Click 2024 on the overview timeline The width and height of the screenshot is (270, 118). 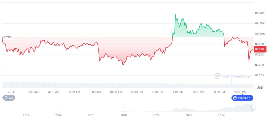pyautogui.click(x=221, y=115)
